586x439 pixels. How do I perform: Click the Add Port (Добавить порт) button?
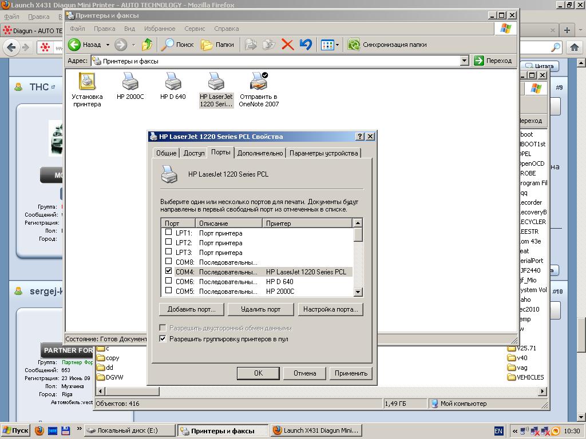click(191, 309)
